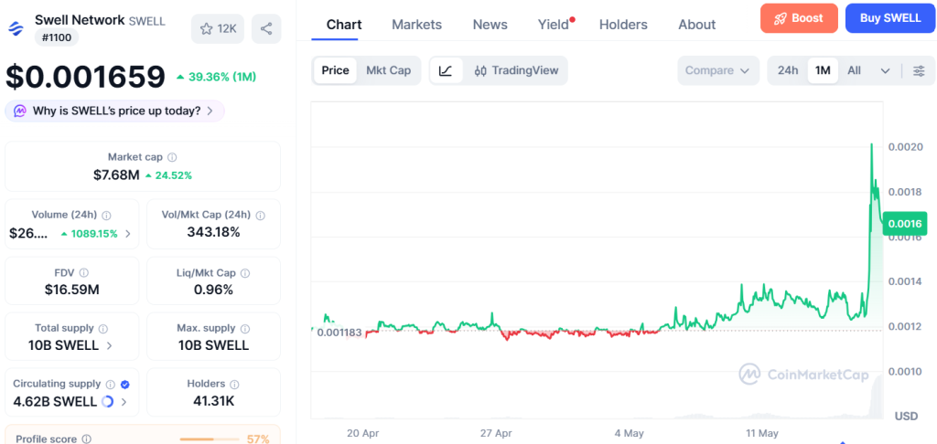Open the Compare dropdown
Viewport: 937px width, 444px height.
[717, 70]
